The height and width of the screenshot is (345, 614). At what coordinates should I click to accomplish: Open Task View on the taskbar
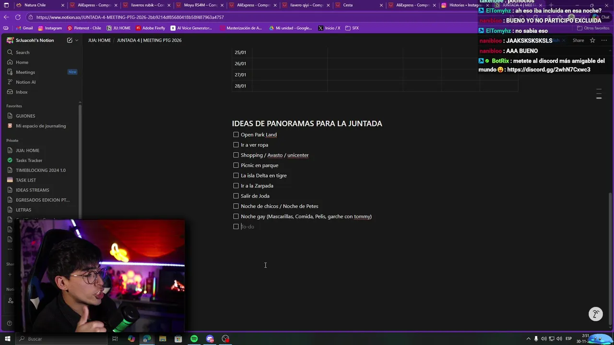[x=115, y=339]
